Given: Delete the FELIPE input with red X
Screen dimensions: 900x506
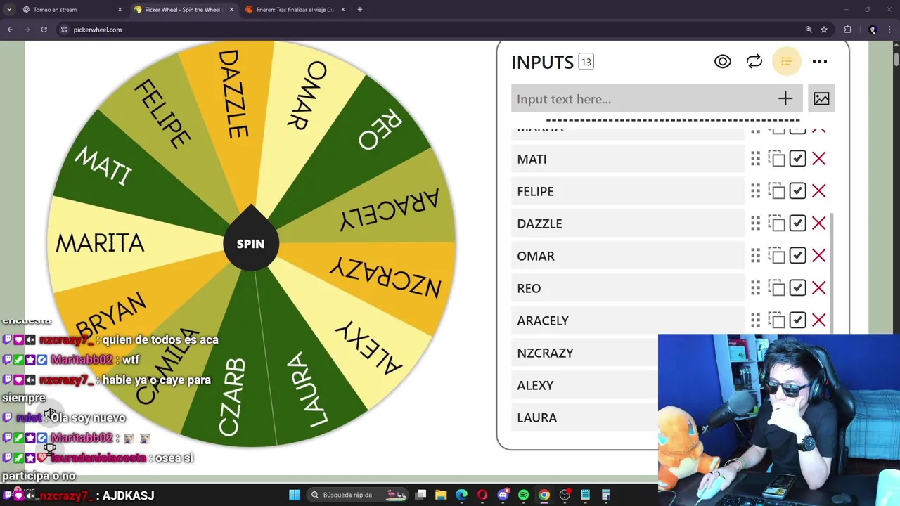Looking at the screenshot, I should coord(819,191).
